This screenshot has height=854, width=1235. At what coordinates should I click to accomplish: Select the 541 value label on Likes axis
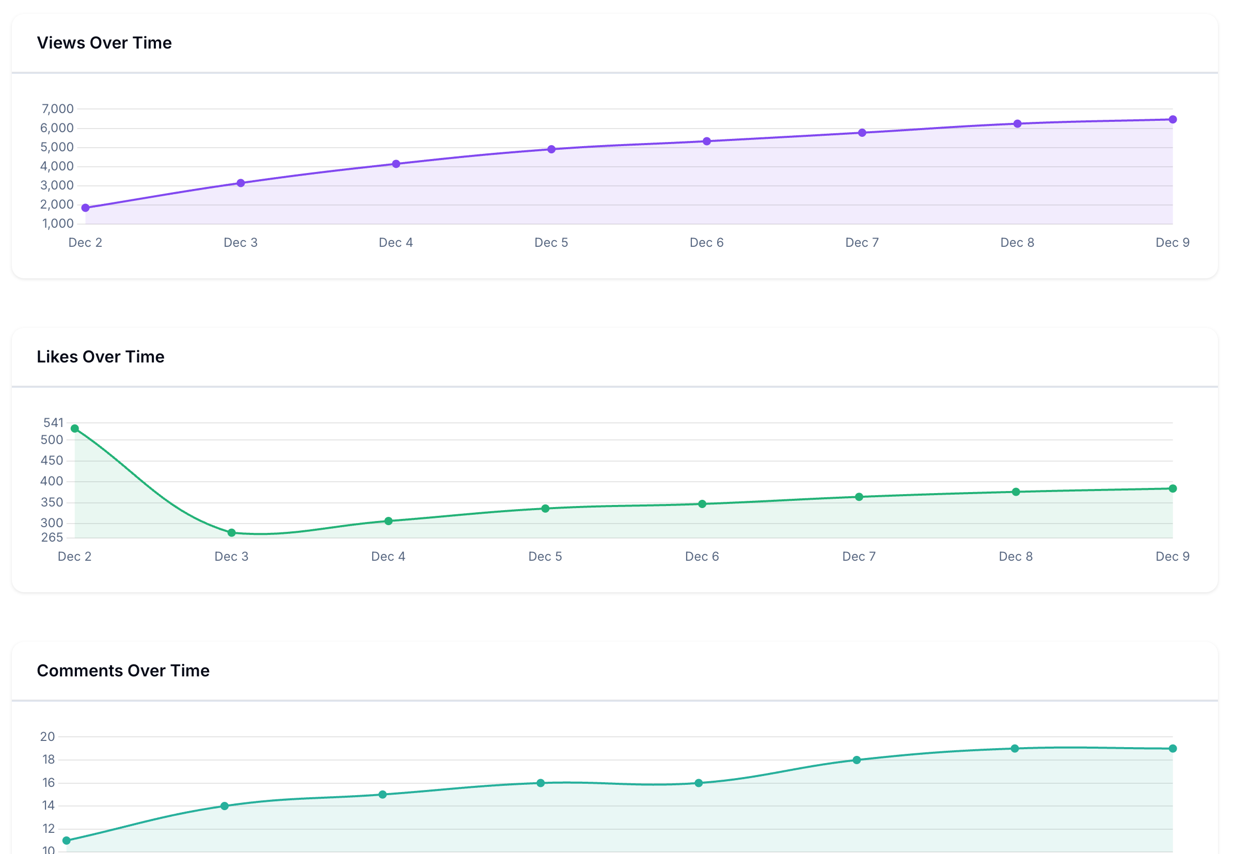[x=55, y=422]
